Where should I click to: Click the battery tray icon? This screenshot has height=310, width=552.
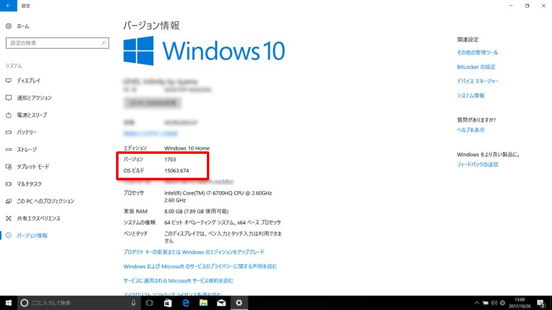[x=485, y=303]
